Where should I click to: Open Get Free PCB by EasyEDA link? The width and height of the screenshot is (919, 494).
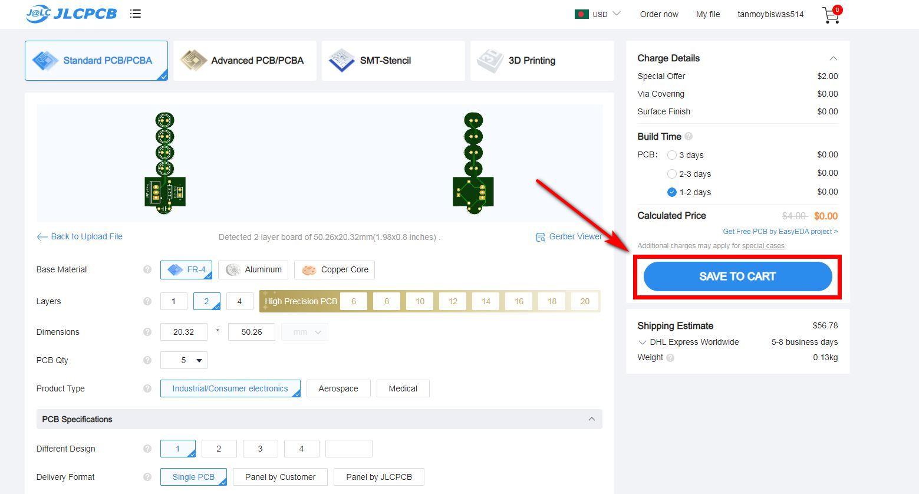coord(780,232)
